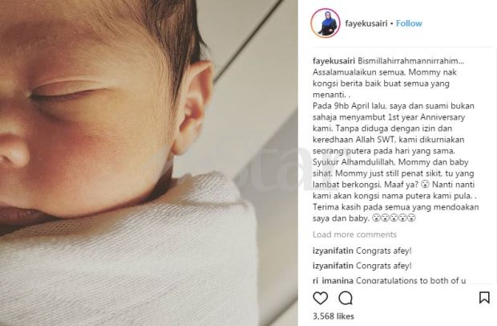The image size is (497, 326).
Task: Open comments with the speech bubble icon
Action: point(345,298)
